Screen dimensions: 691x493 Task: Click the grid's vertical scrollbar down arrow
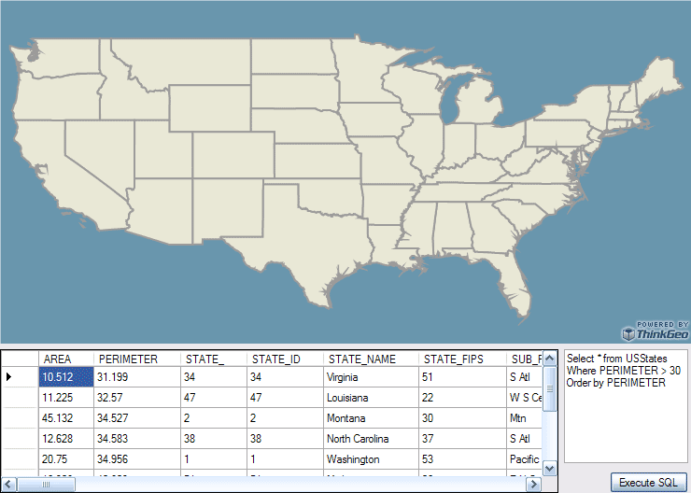550,469
